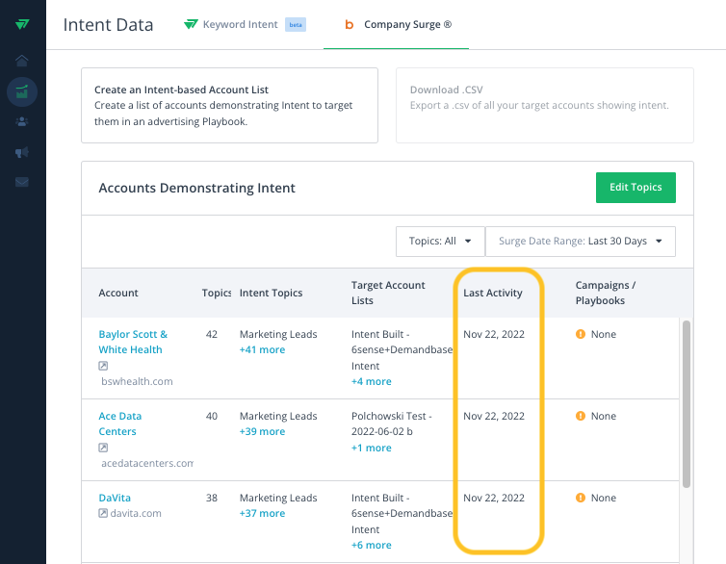This screenshot has height=564, width=726.
Task: Click topic count 38 in DaVita row
Action: tap(212, 499)
